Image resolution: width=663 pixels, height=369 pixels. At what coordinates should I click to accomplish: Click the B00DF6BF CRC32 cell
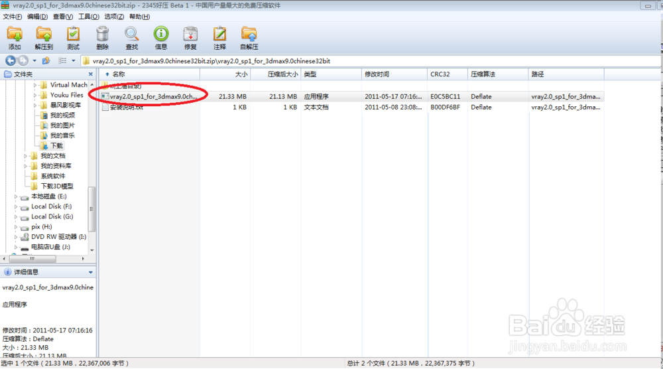point(446,108)
